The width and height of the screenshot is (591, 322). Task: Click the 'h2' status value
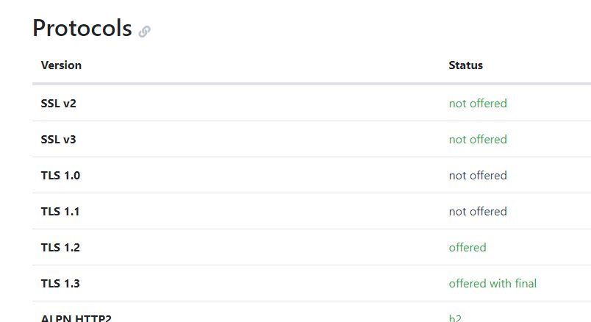coord(455,318)
